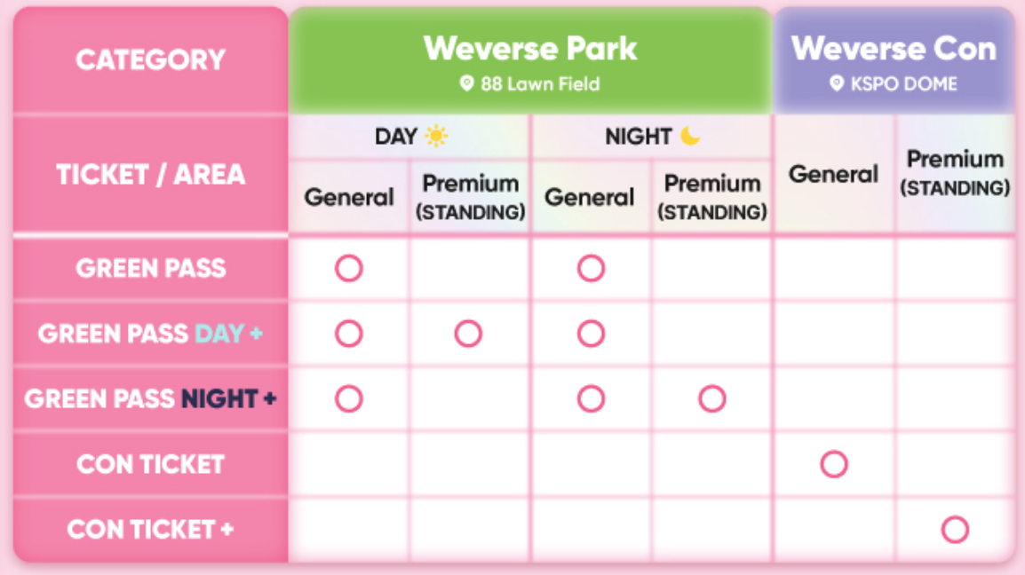The image size is (1025, 575).
Task: Click the sun icon next to DAY
Action: (436, 137)
